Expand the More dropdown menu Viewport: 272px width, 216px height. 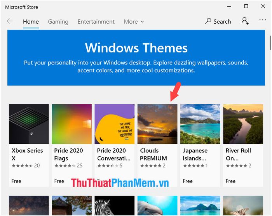[134, 22]
